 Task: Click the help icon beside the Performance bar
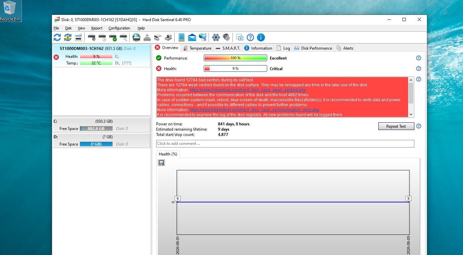(419, 58)
